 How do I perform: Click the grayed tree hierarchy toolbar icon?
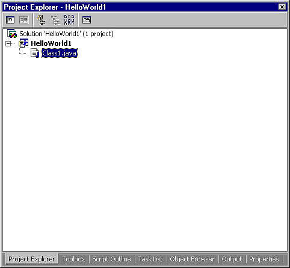click(55, 20)
